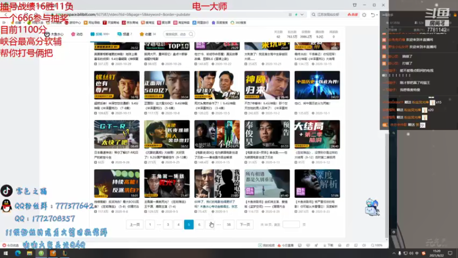This screenshot has width=458, height=258.
Task: Click the magnifier in space search box
Action: click(x=191, y=34)
